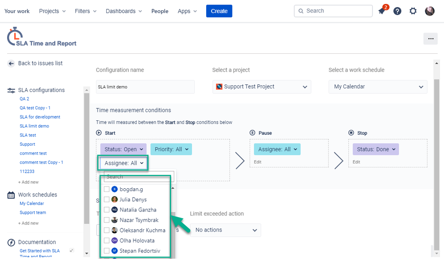Open the Status: Open condition dropdown
The height and width of the screenshot is (259, 444).
pyautogui.click(x=124, y=149)
